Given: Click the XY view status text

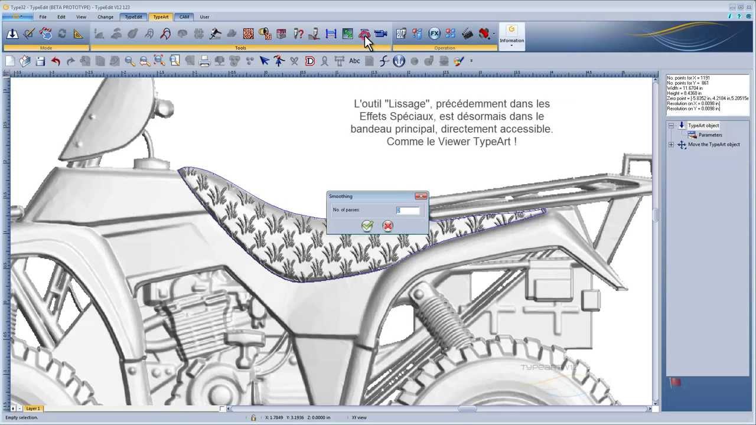Looking at the screenshot, I should [x=359, y=417].
